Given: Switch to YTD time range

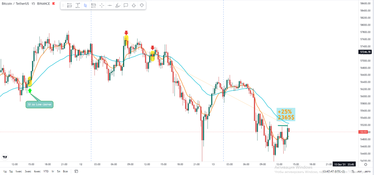Looking at the screenshot, I should click(x=46, y=171).
